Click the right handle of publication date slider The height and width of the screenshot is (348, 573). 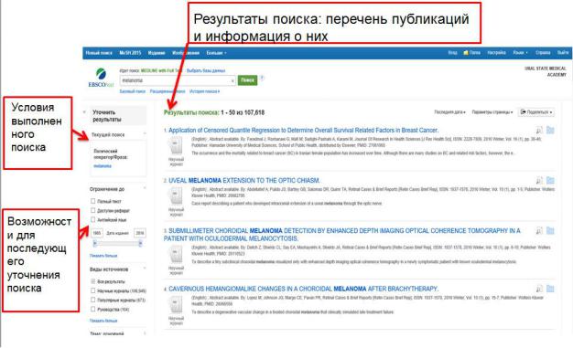pyautogui.click(x=140, y=243)
